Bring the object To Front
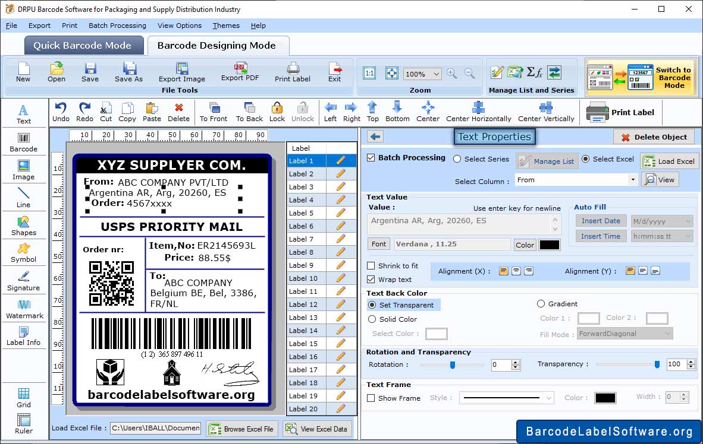Image resolution: width=703 pixels, height=444 pixels. tap(214, 112)
